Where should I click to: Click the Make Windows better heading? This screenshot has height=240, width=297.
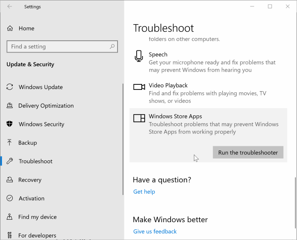[x=170, y=220]
